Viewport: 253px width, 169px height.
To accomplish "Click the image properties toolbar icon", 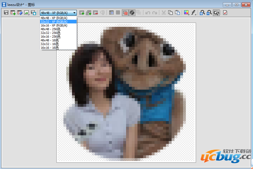I will pyautogui.click(x=111, y=13).
